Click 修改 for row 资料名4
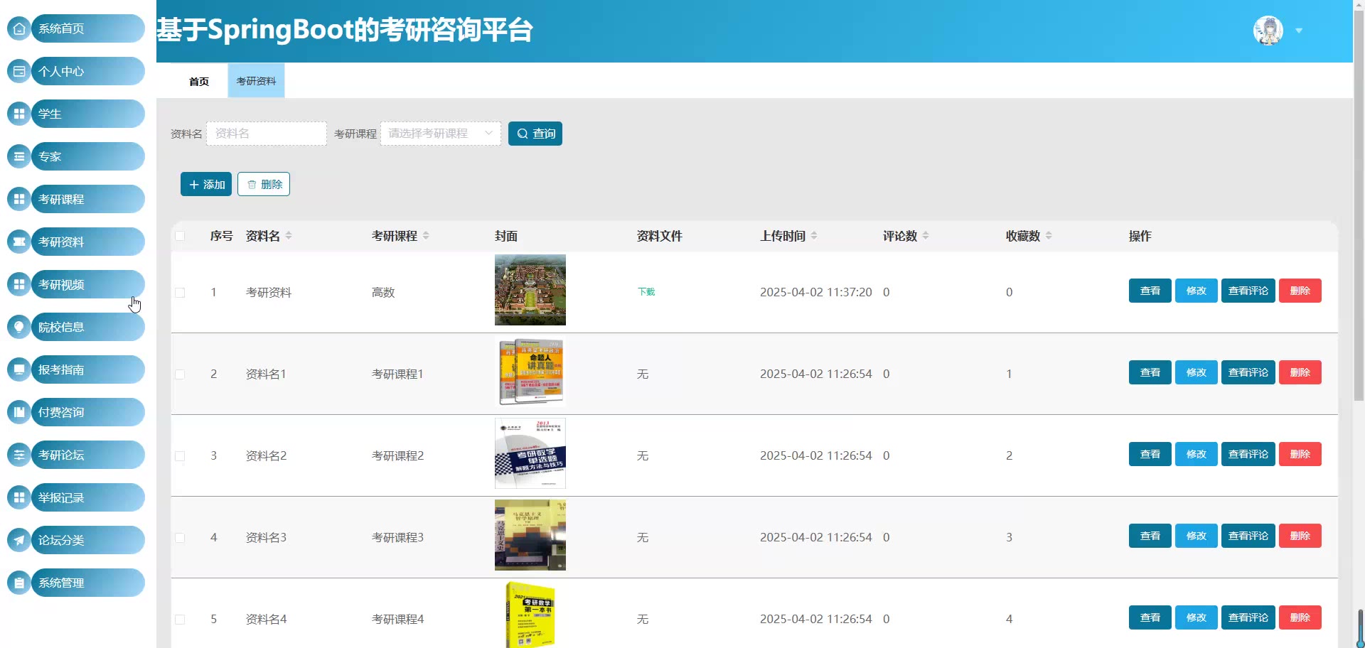The width and height of the screenshot is (1365, 648). (x=1197, y=617)
